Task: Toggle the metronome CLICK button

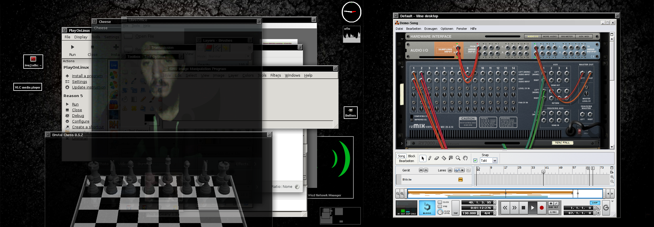Action: point(440,202)
